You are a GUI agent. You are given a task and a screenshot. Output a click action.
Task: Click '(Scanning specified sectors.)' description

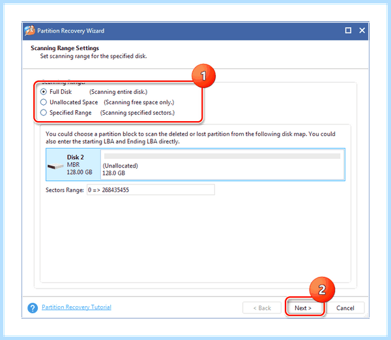(x=138, y=113)
